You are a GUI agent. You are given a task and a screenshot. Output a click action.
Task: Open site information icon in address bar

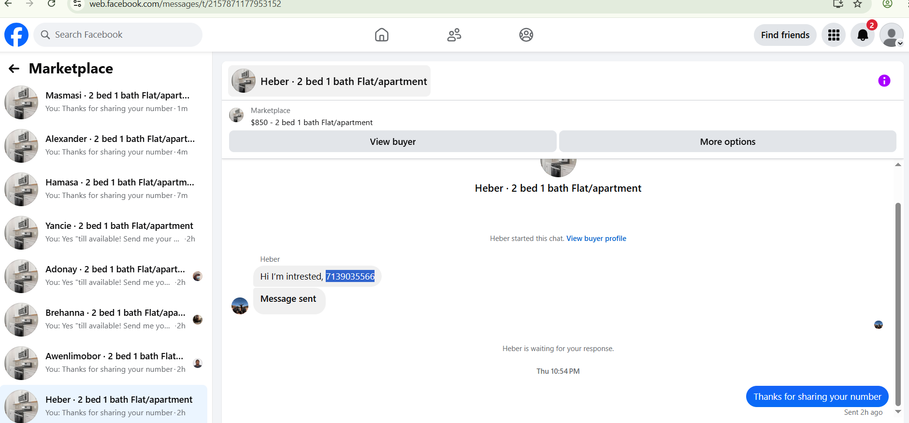pos(77,4)
